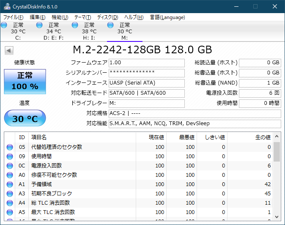Select the 初期不良ブロック row
The image size is (285, 225).
click(x=139, y=194)
